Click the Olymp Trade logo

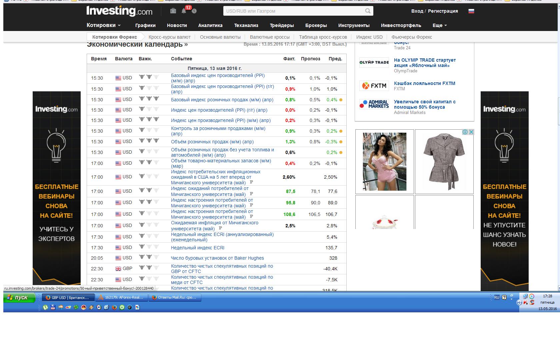click(374, 62)
